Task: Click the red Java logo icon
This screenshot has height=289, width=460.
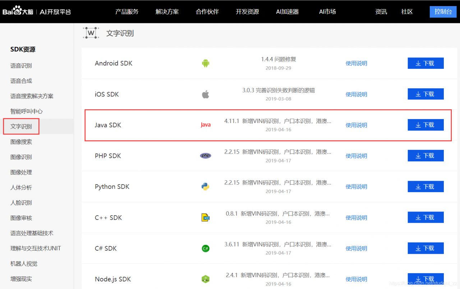Action: click(206, 125)
